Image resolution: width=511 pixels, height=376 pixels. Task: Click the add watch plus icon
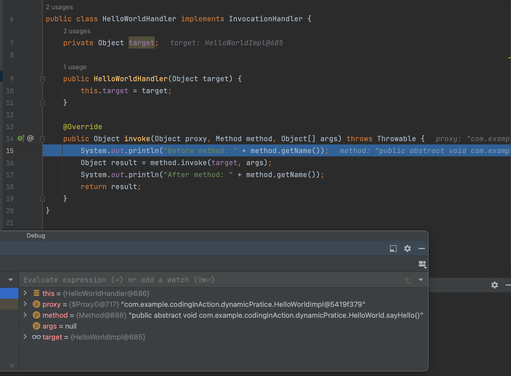(x=407, y=280)
